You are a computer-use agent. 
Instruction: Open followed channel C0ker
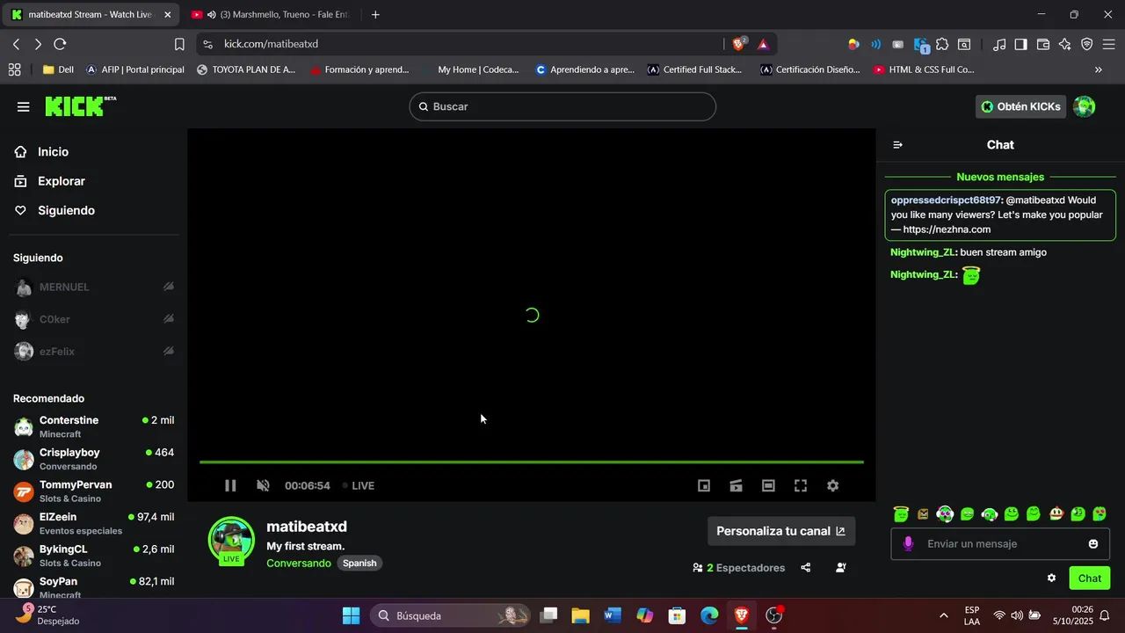[94, 319]
